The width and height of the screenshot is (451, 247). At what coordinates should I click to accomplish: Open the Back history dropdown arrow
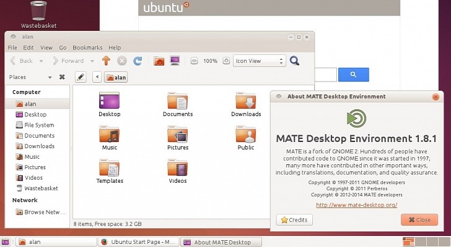point(40,61)
